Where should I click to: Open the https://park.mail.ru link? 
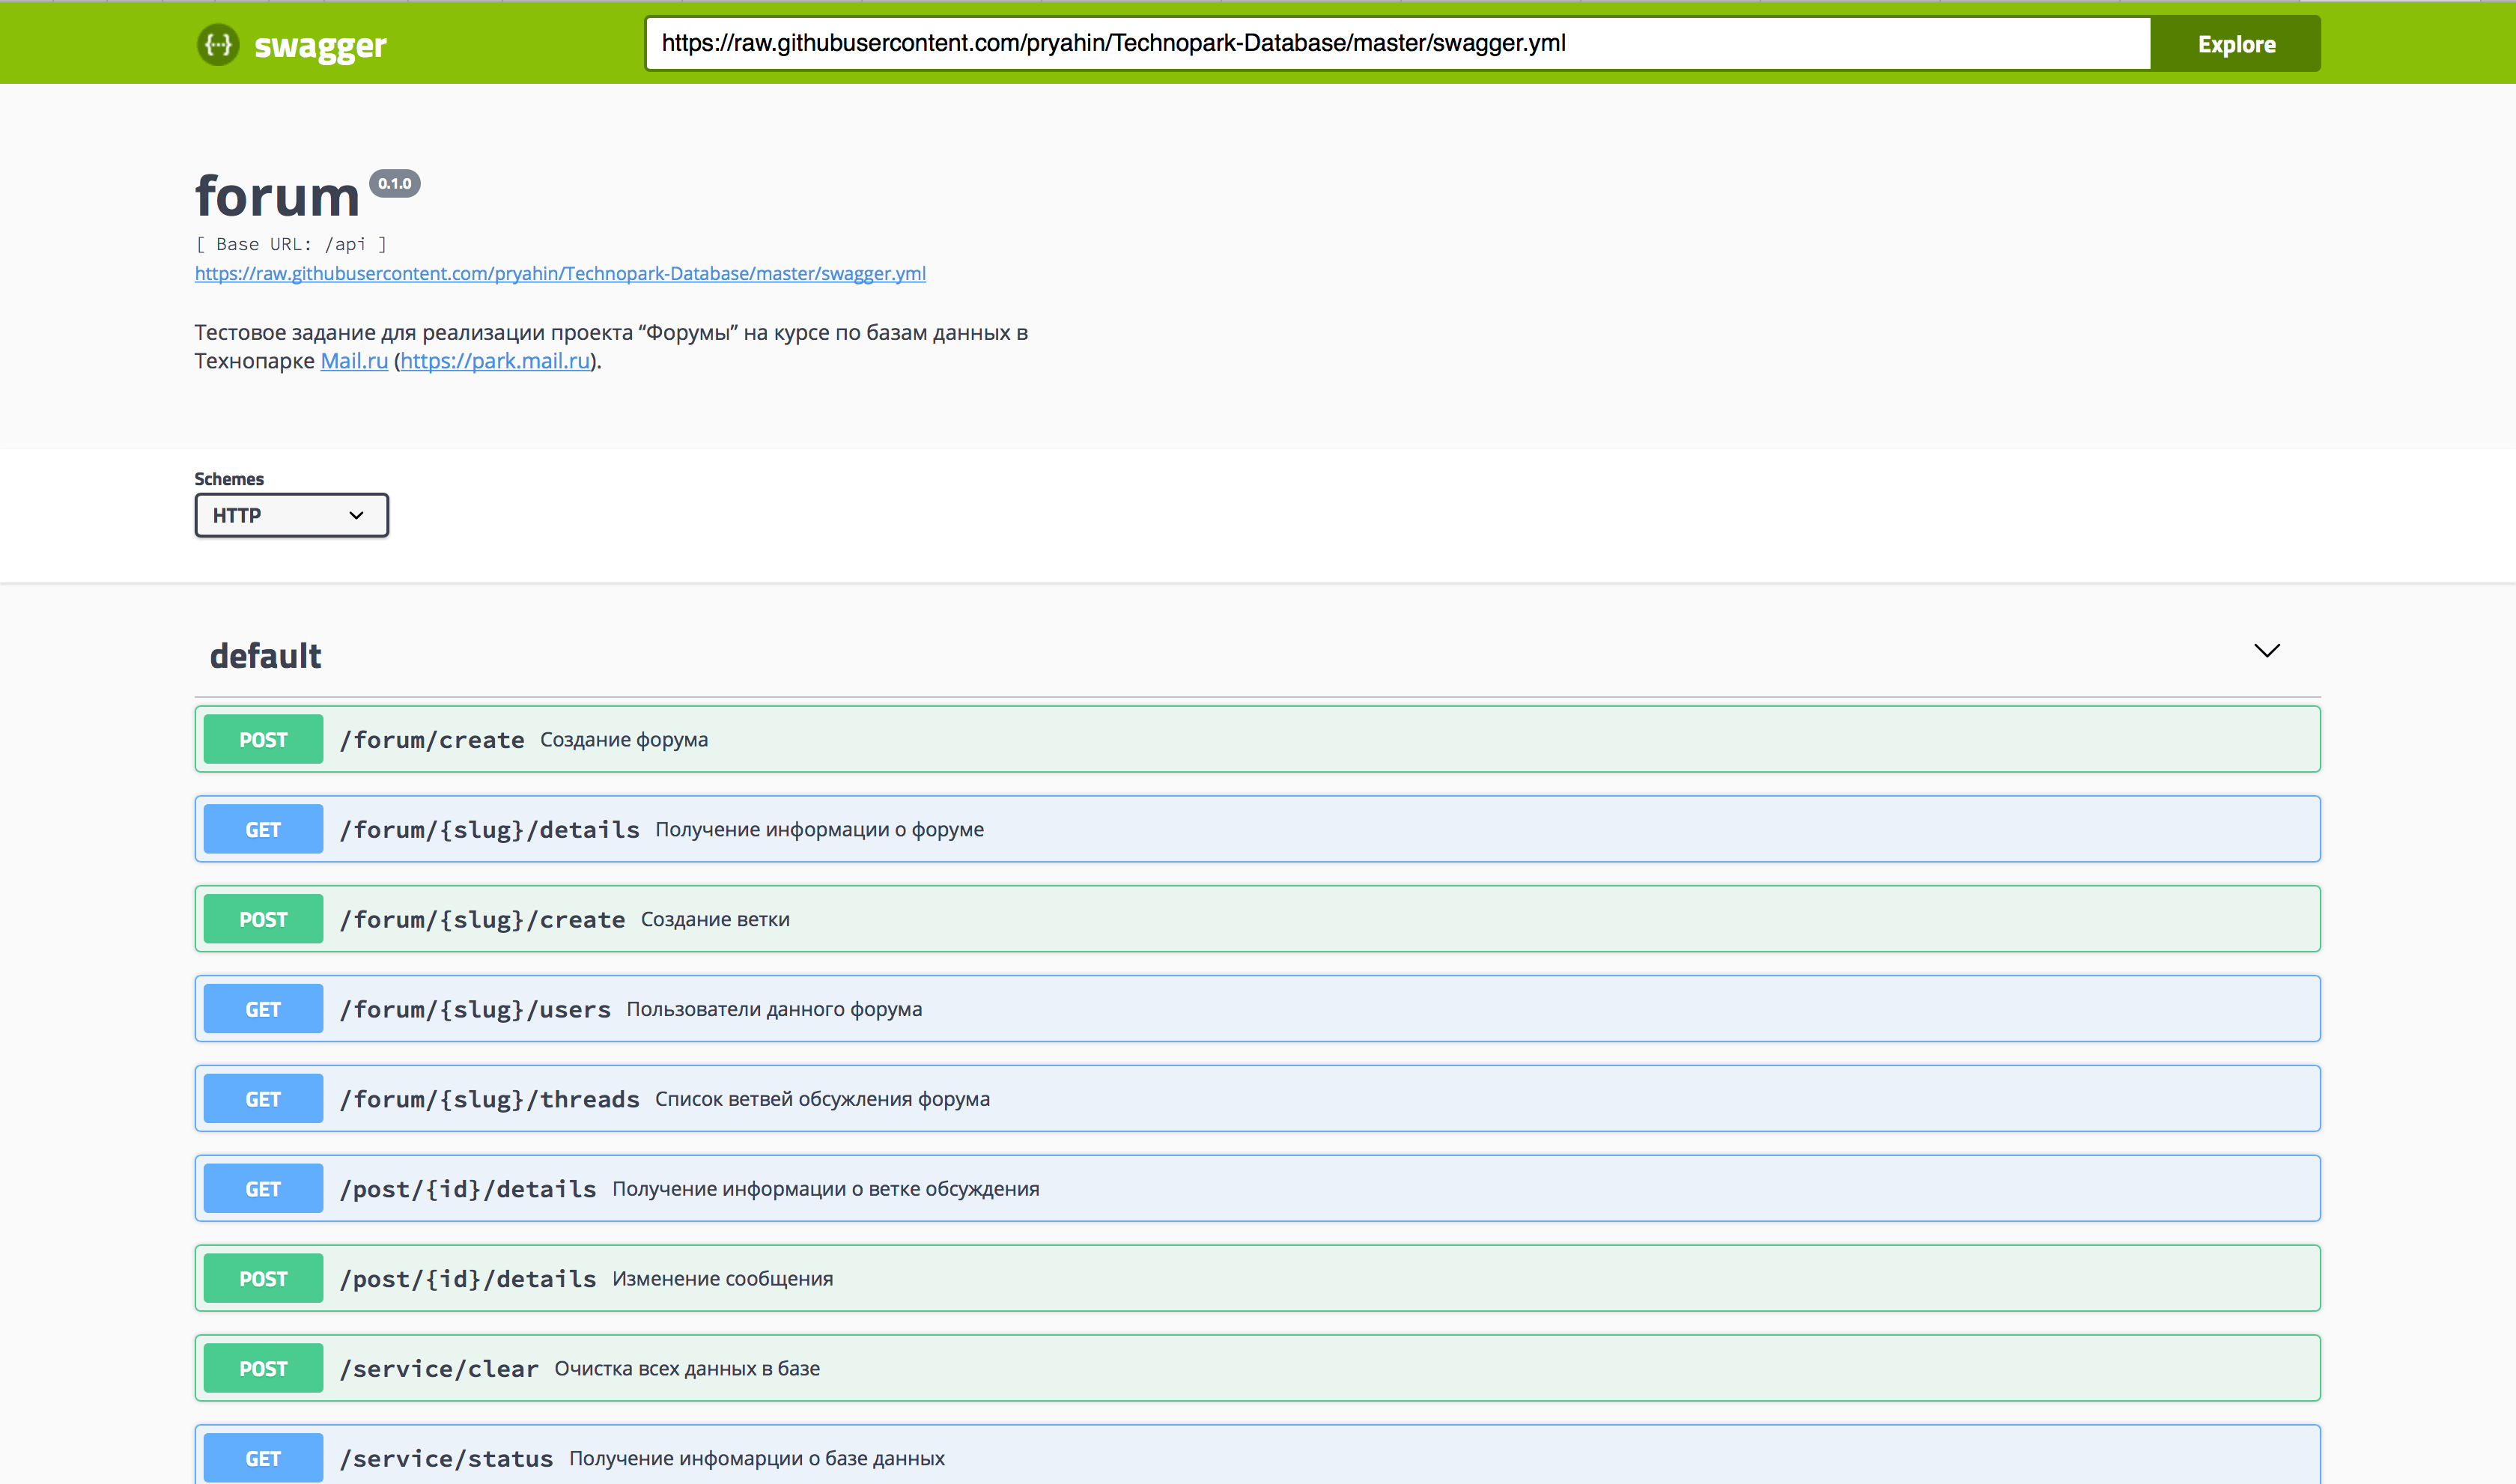(x=495, y=361)
